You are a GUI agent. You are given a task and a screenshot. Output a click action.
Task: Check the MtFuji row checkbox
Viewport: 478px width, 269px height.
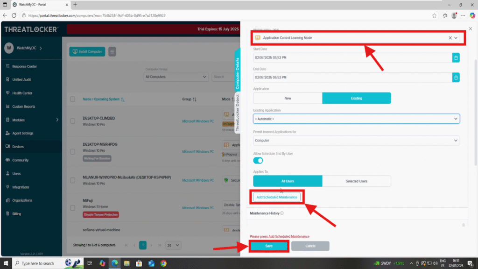(72, 208)
